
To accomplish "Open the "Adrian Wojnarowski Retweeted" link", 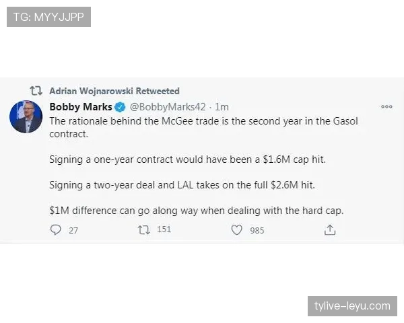I will click(114, 90).
